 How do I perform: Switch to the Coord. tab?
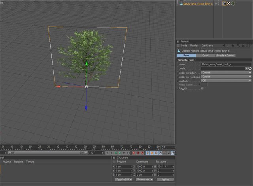206,56
